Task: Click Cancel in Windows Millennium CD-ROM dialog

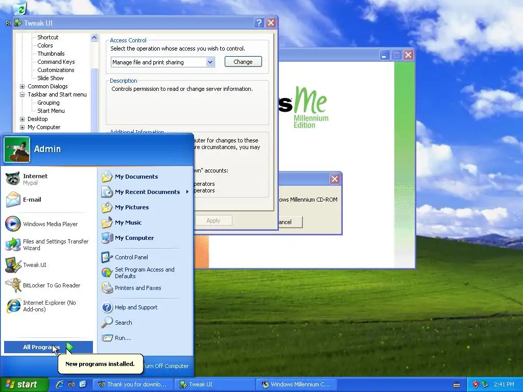Action: coord(290,222)
